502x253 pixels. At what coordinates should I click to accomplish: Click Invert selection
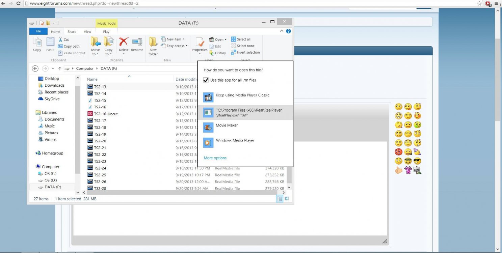click(245, 52)
